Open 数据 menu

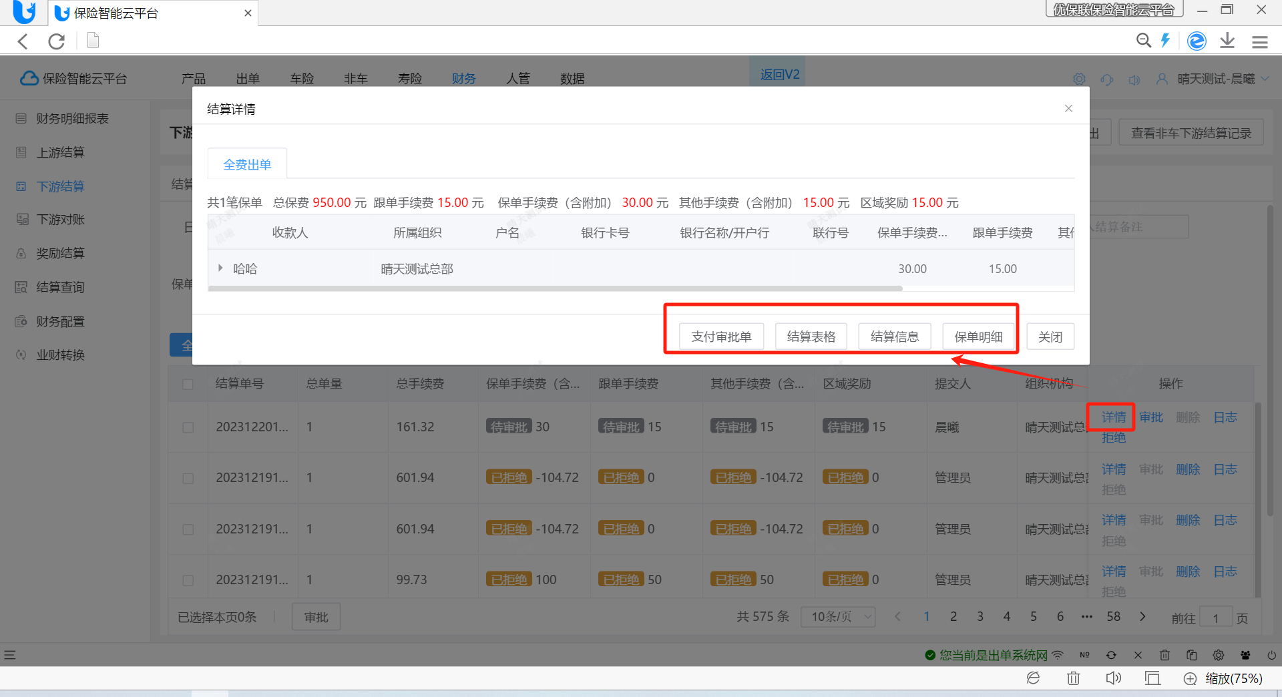[x=572, y=79]
